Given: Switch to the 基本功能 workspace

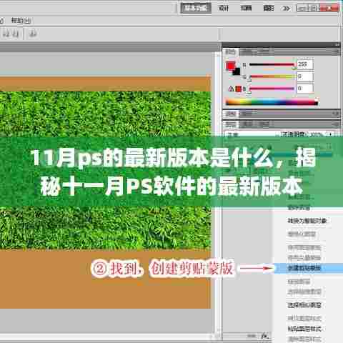Looking at the screenshot, I should point(196,9).
